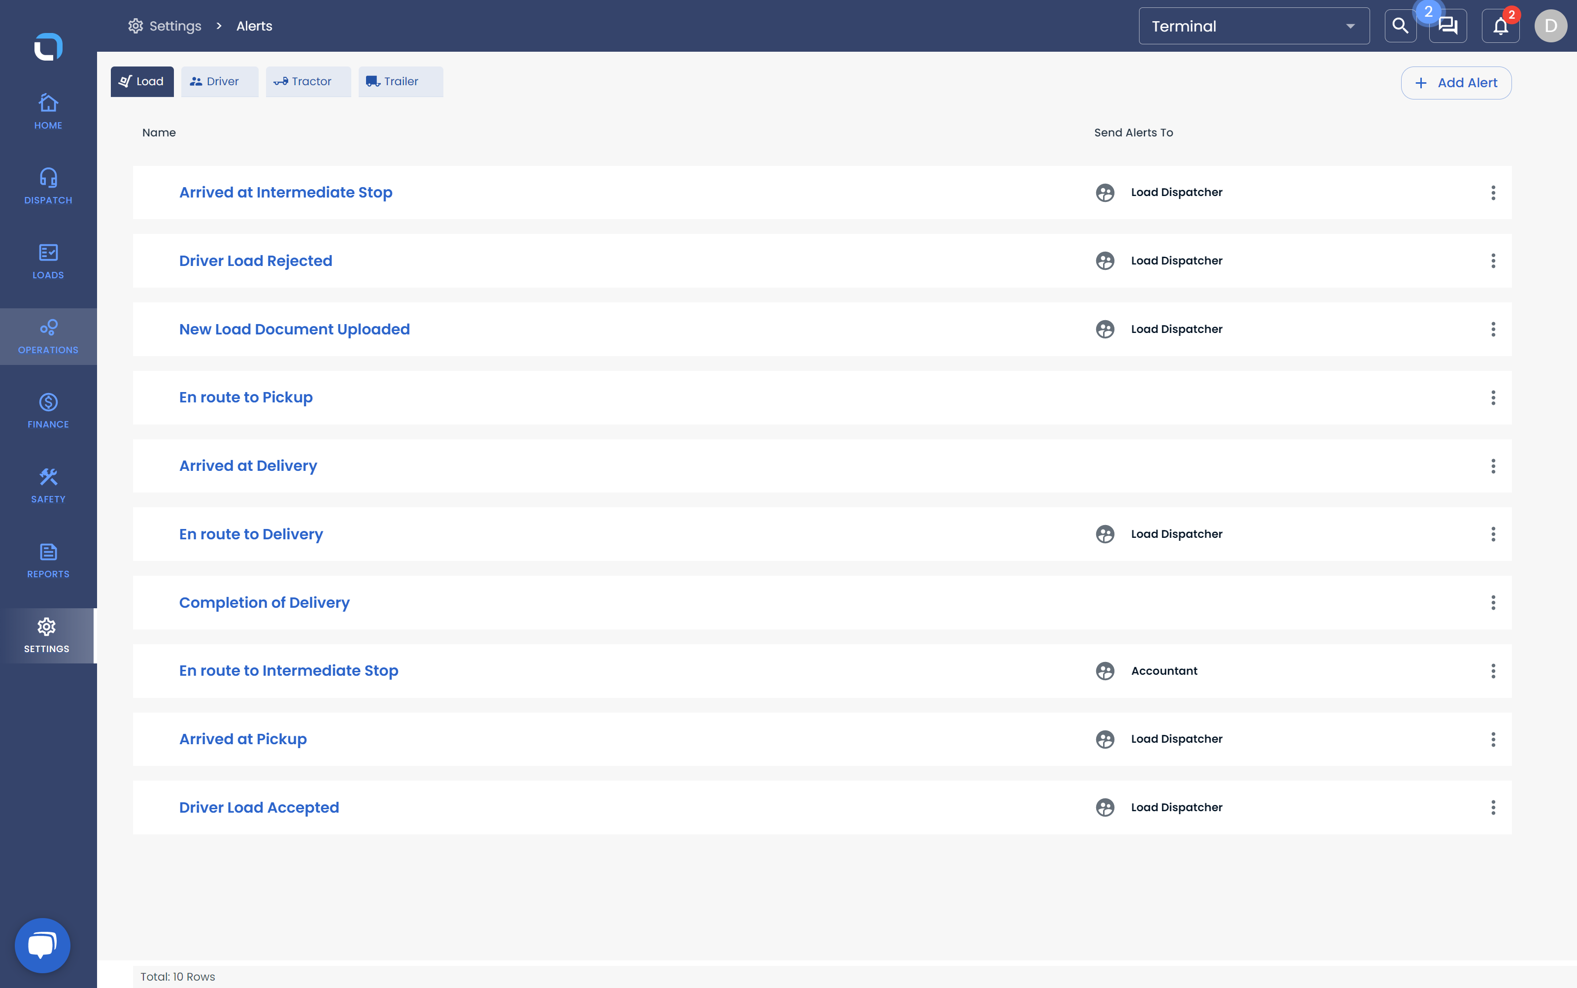Image resolution: width=1577 pixels, height=988 pixels.
Task: Go to Dispatch in the sidebar
Action: pos(48,187)
